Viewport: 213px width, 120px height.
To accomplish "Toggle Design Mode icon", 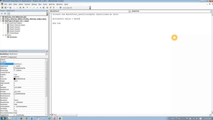I will click(44, 8).
